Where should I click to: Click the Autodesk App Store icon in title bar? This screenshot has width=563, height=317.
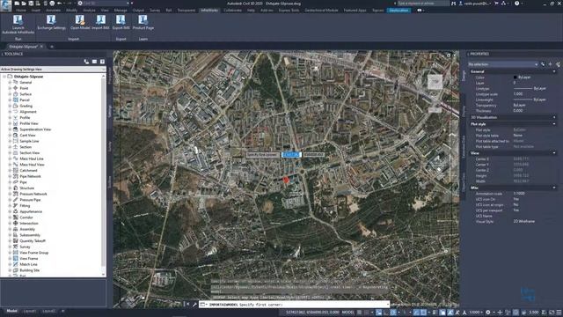coord(496,4)
